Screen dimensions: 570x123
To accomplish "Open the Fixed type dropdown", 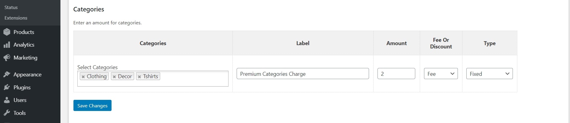I will pyautogui.click(x=489, y=74).
